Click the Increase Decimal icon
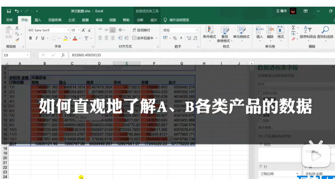 [189, 38]
